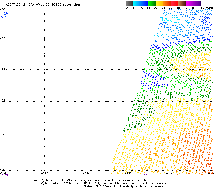Click the purple 45-50 knots legend segment
Image resolution: width=214 pixels, height=188 pixels.
click(x=197, y=3)
